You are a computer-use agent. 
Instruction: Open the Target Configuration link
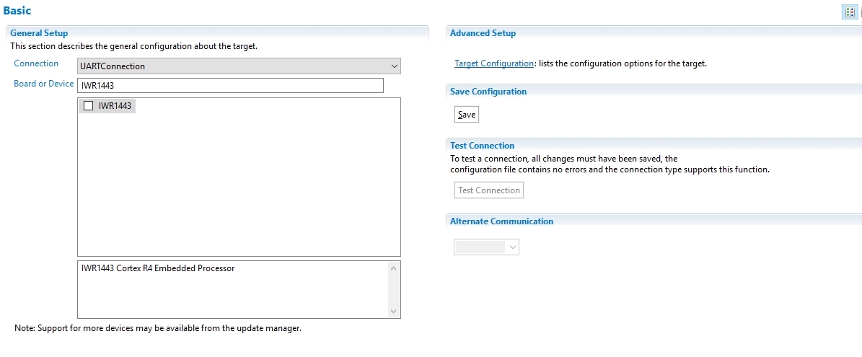point(493,63)
